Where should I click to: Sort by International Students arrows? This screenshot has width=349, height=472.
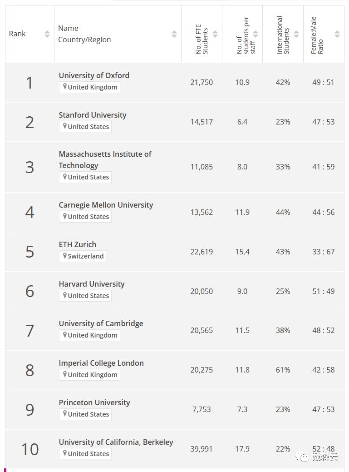[x=296, y=34]
